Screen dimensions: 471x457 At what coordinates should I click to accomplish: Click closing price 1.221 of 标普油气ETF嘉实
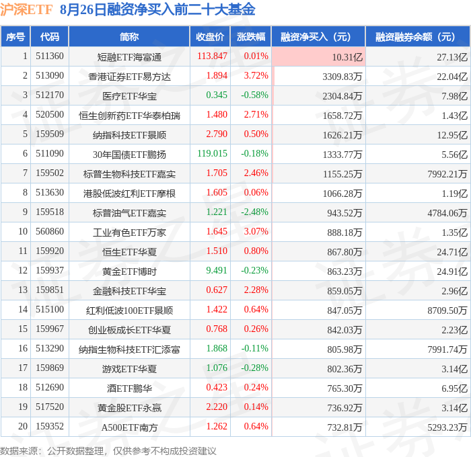tap(217, 212)
